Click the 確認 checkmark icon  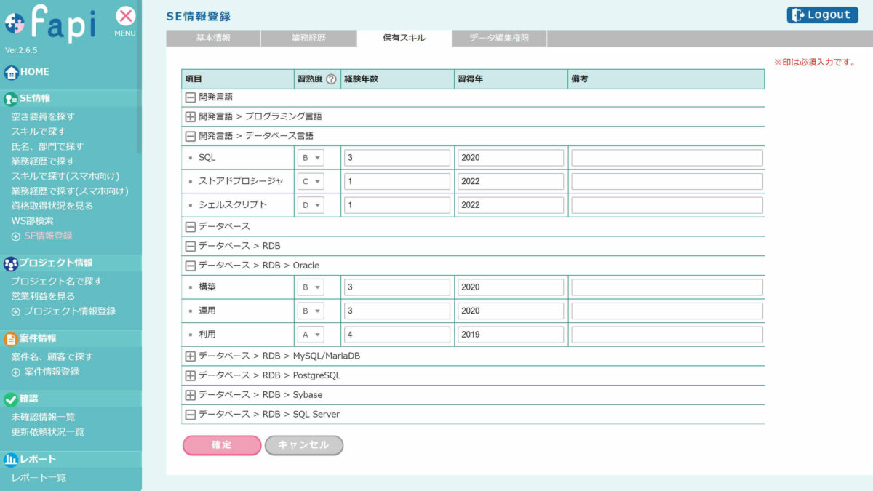point(11,399)
